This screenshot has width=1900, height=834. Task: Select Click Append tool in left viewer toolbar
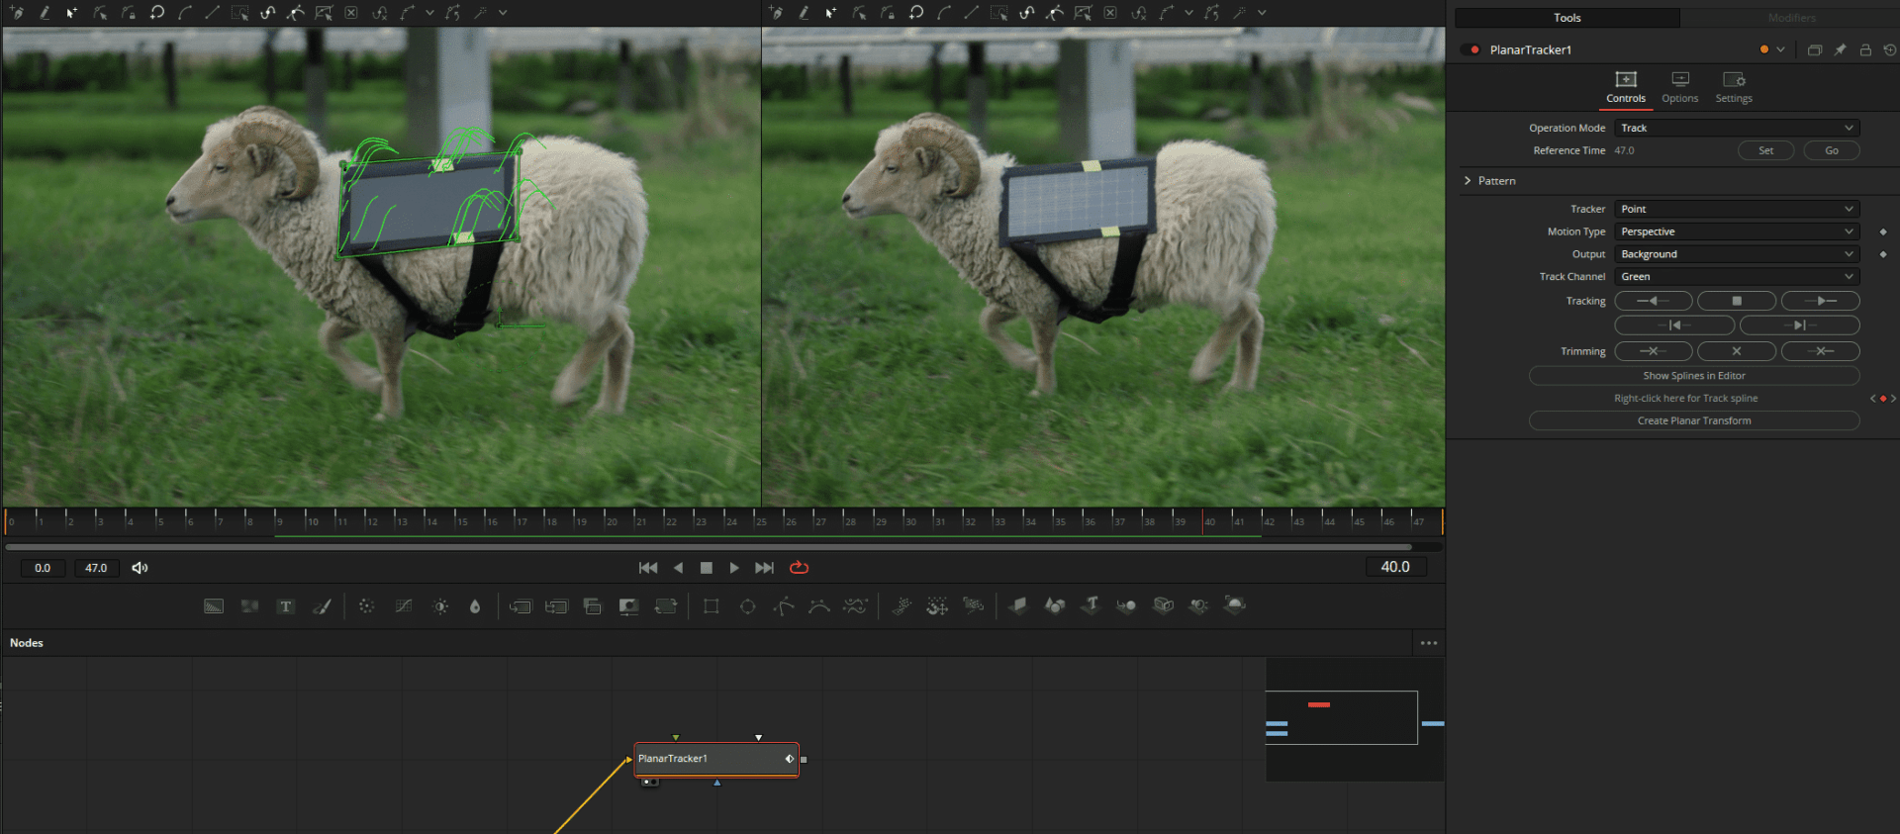click(17, 13)
